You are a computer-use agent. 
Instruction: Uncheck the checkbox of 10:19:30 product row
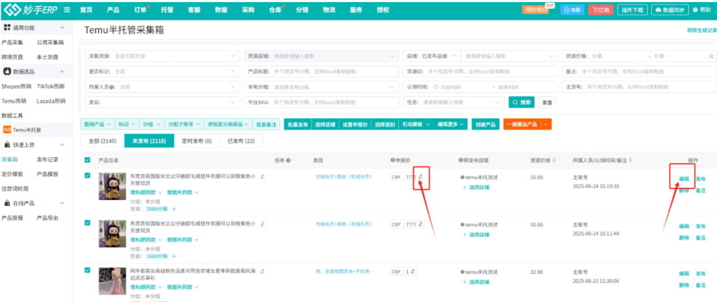[x=88, y=175]
